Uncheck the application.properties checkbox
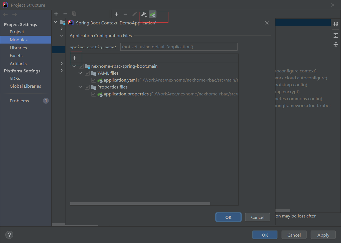Image resolution: width=341 pixels, height=243 pixels. coord(94,94)
